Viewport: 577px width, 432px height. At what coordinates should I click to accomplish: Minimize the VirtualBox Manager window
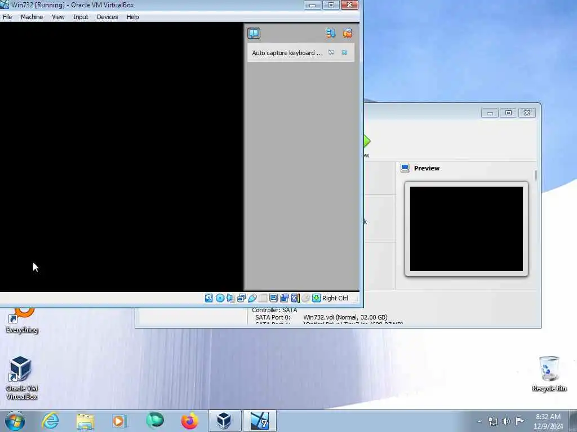coord(490,113)
